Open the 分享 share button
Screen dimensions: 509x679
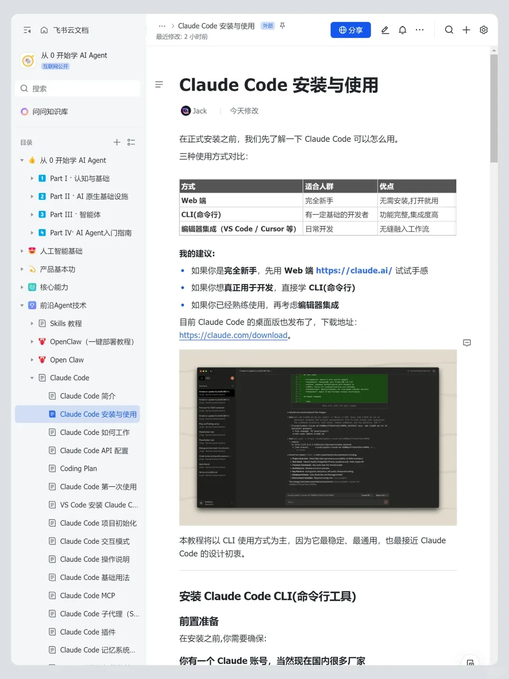tap(351, 30)
